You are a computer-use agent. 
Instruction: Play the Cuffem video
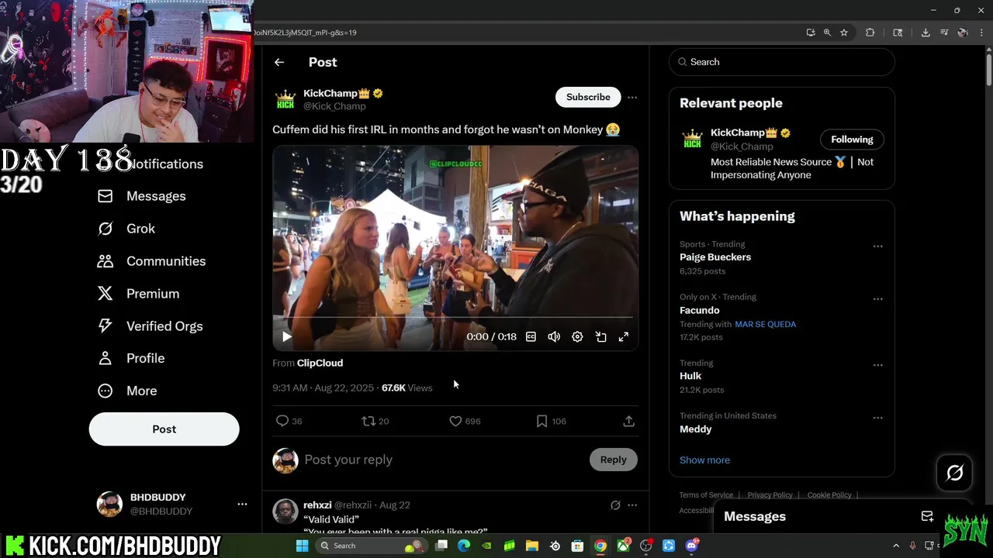[x=286, y=336]
